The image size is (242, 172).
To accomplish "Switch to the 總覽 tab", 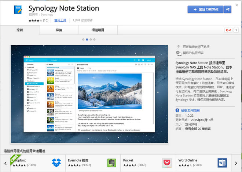I will pyautogui.click(x=20, y=30).
